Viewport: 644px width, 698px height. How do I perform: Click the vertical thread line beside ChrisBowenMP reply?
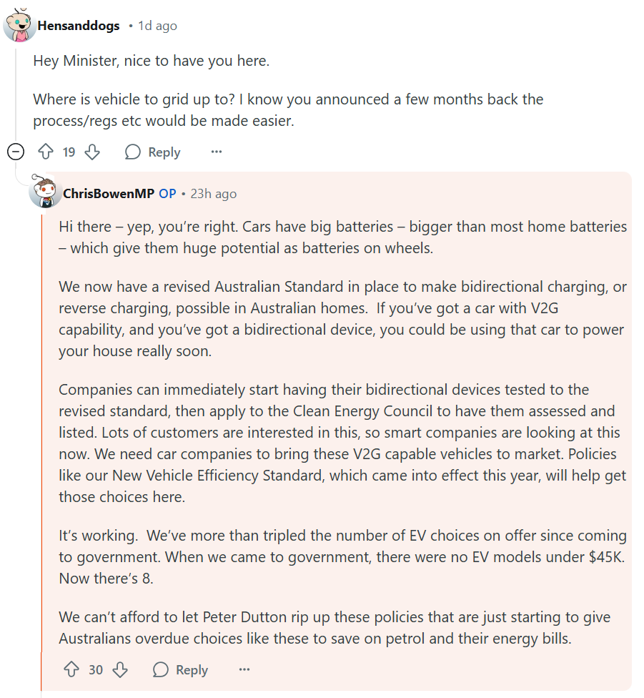[x=41, y=429]
